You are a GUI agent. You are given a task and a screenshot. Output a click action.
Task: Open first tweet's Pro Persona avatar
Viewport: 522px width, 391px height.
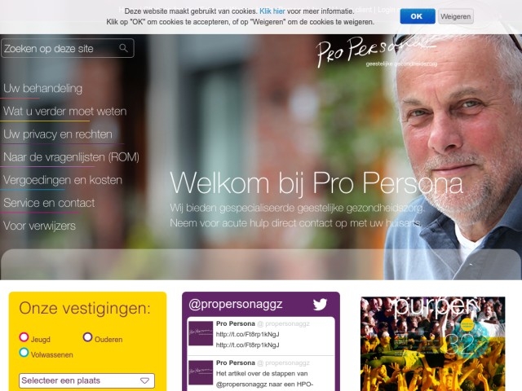pos(201,333)
